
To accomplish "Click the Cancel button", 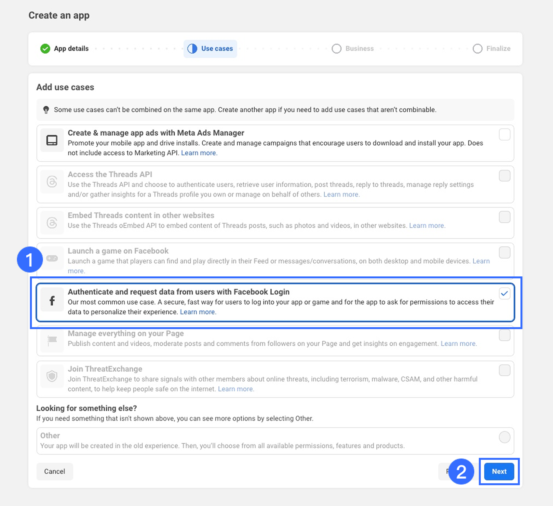I will [x=55, y=472].
